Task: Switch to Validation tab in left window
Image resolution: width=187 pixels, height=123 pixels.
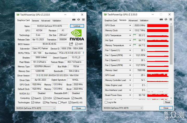Action: (x=57, y=20)
